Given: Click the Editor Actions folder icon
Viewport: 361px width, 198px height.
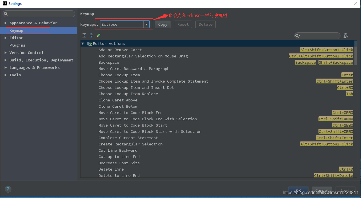Looking at the screenshot, I should (89, 44).
